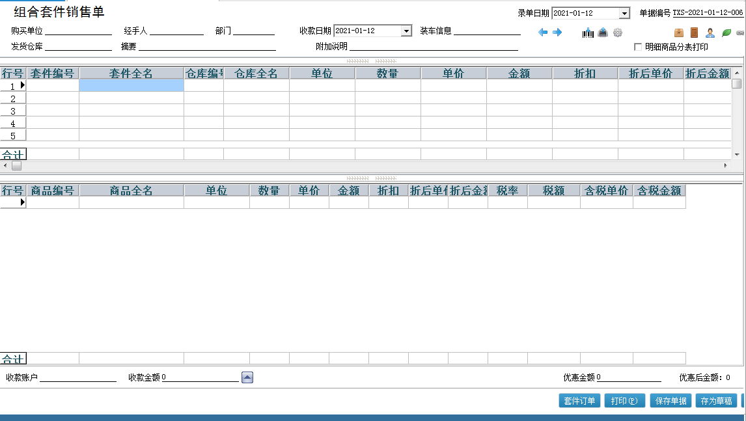746x421 pixels.
Task: Click the printer export icon
Action: pyautogui.click(x=603, y=33)
